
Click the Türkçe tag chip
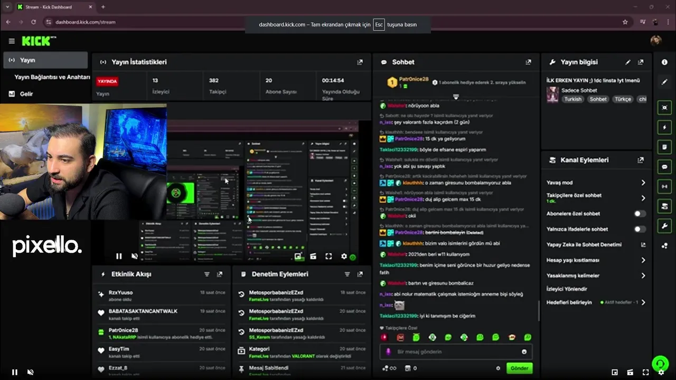(623, 99)
